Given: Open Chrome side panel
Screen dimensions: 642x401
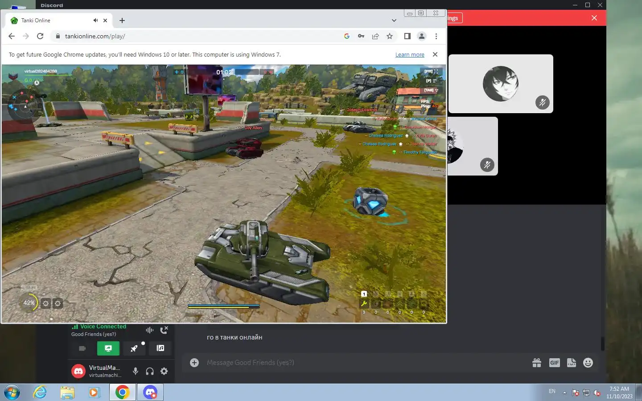Looking at the screenshot, I should pos(407,36).
